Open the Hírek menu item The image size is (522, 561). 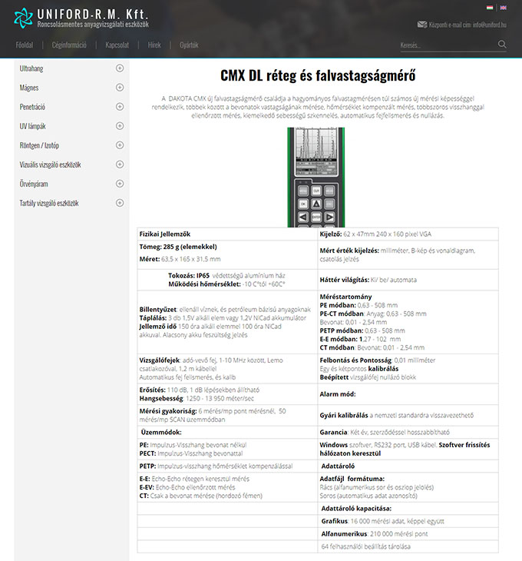coord(154,45)
